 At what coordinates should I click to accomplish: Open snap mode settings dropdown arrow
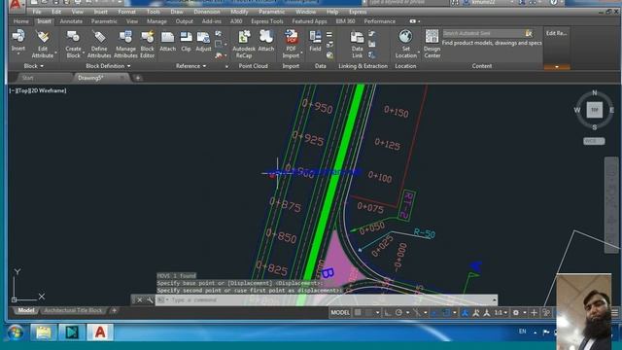coord(377,313)
